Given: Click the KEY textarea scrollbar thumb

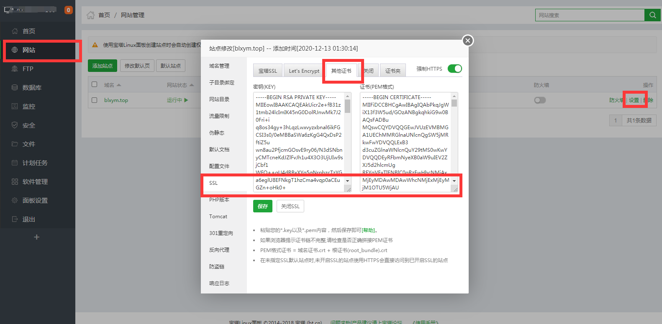Looking at the screenshot, I should [348, 106].
